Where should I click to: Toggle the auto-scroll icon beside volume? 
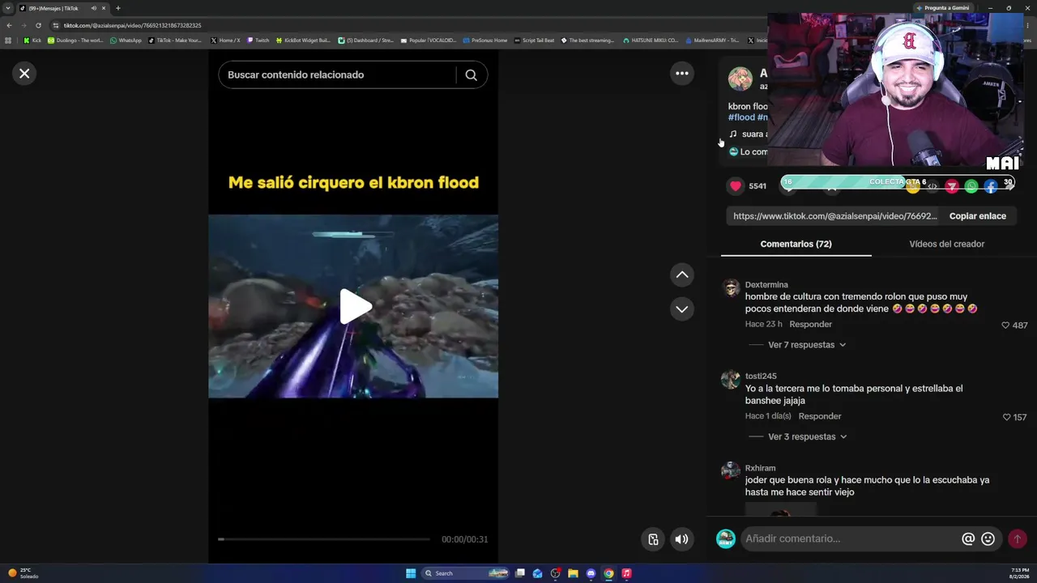click(653, 539)
